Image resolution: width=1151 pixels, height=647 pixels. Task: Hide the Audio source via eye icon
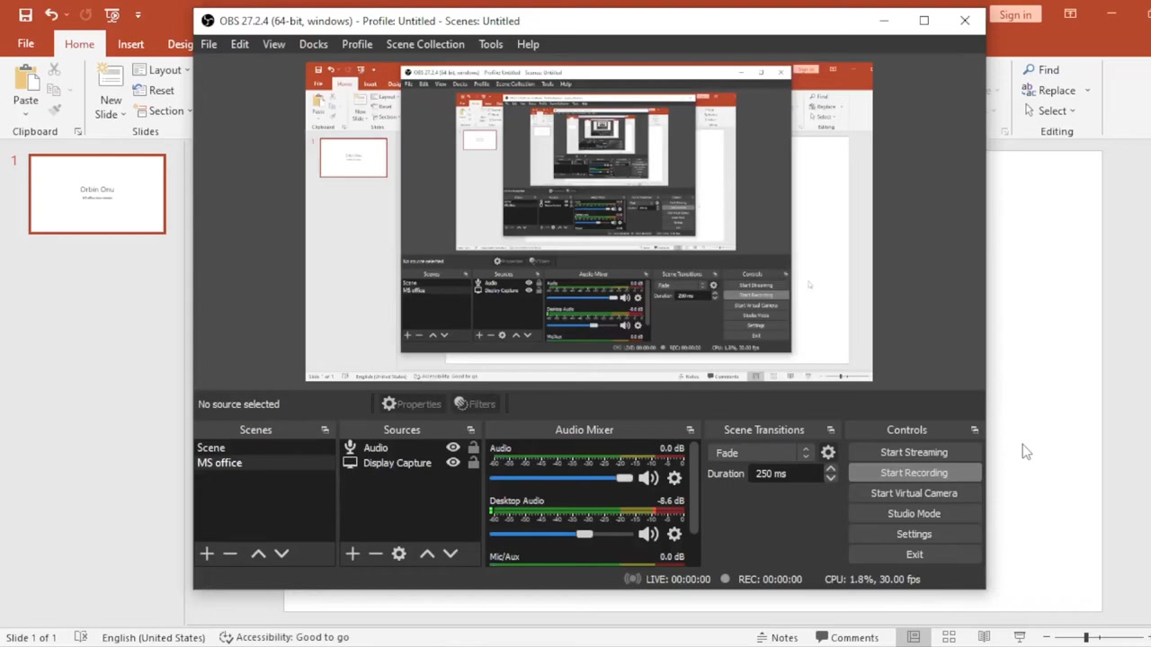[453, 448]
